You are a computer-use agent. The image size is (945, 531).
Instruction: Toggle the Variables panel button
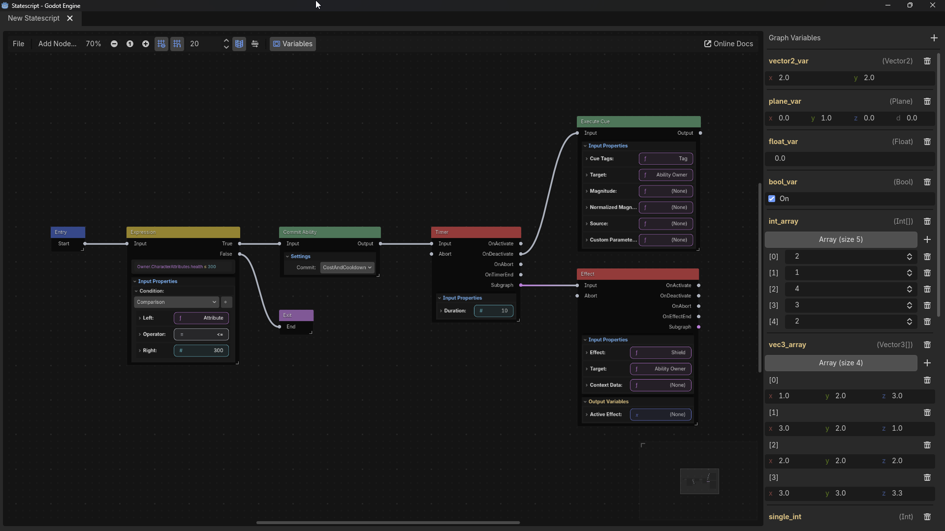293,44
